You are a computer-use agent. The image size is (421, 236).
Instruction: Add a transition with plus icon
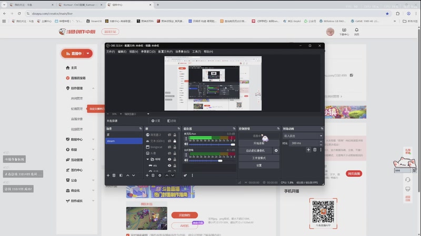tap(308, 149)
